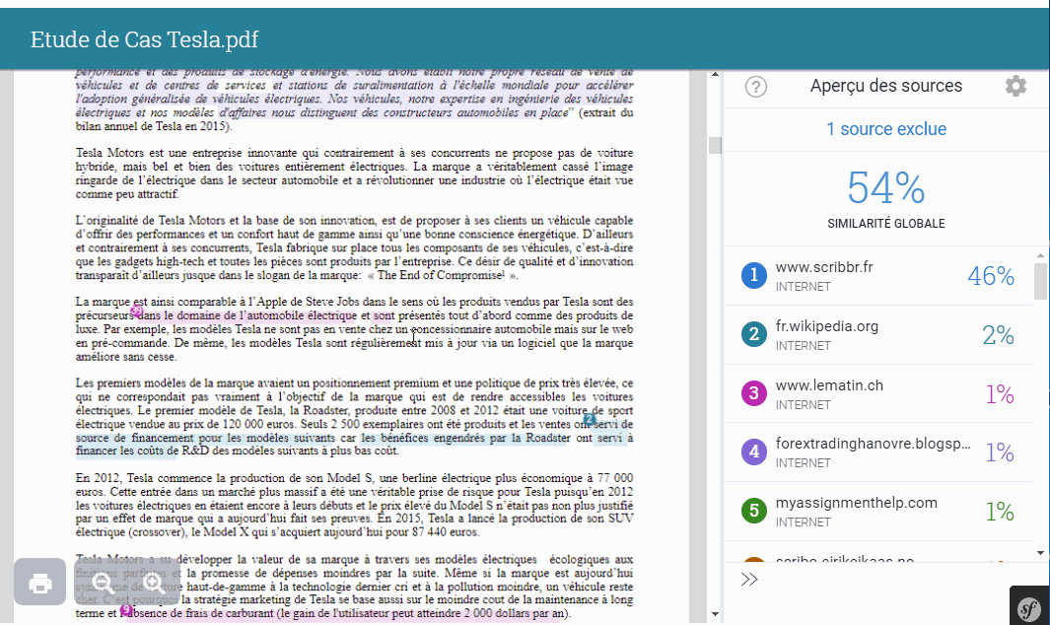Open the '1 source exclue' link
Image resolution: width=1050 pixels, height=625 pixels.
(x=885, y=129)
